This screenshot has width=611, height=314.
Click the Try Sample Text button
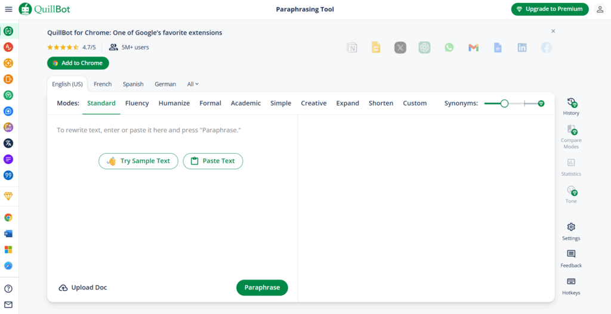138,161
